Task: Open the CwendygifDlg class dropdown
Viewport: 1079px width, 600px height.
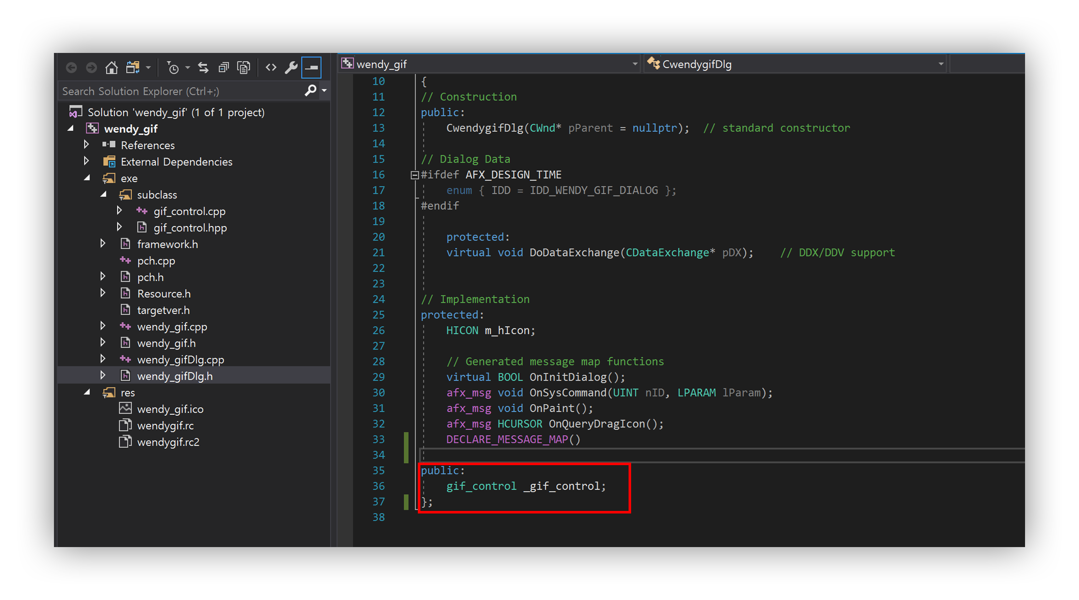Action: pyautogui.click(x=940, y=64)
